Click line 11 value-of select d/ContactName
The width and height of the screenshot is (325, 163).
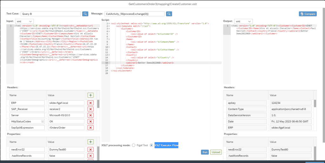[155, 50]
